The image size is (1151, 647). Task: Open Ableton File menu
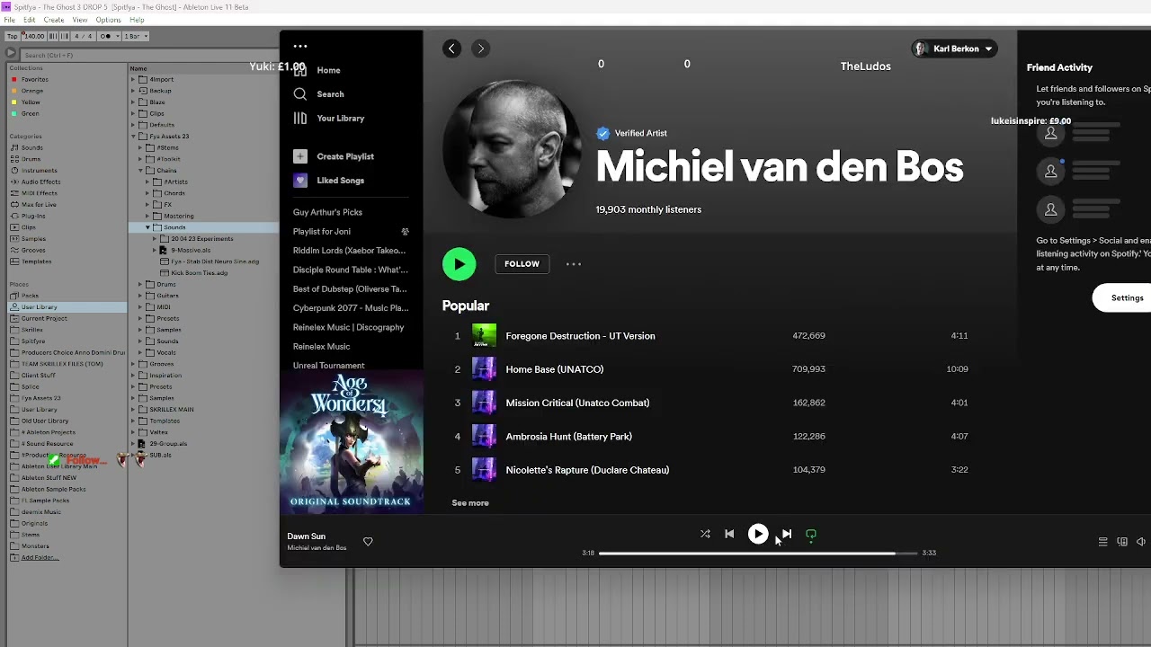click(9, 20)
